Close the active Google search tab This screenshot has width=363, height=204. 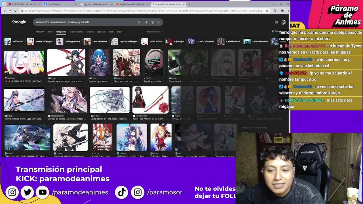(x=183, y=4)
